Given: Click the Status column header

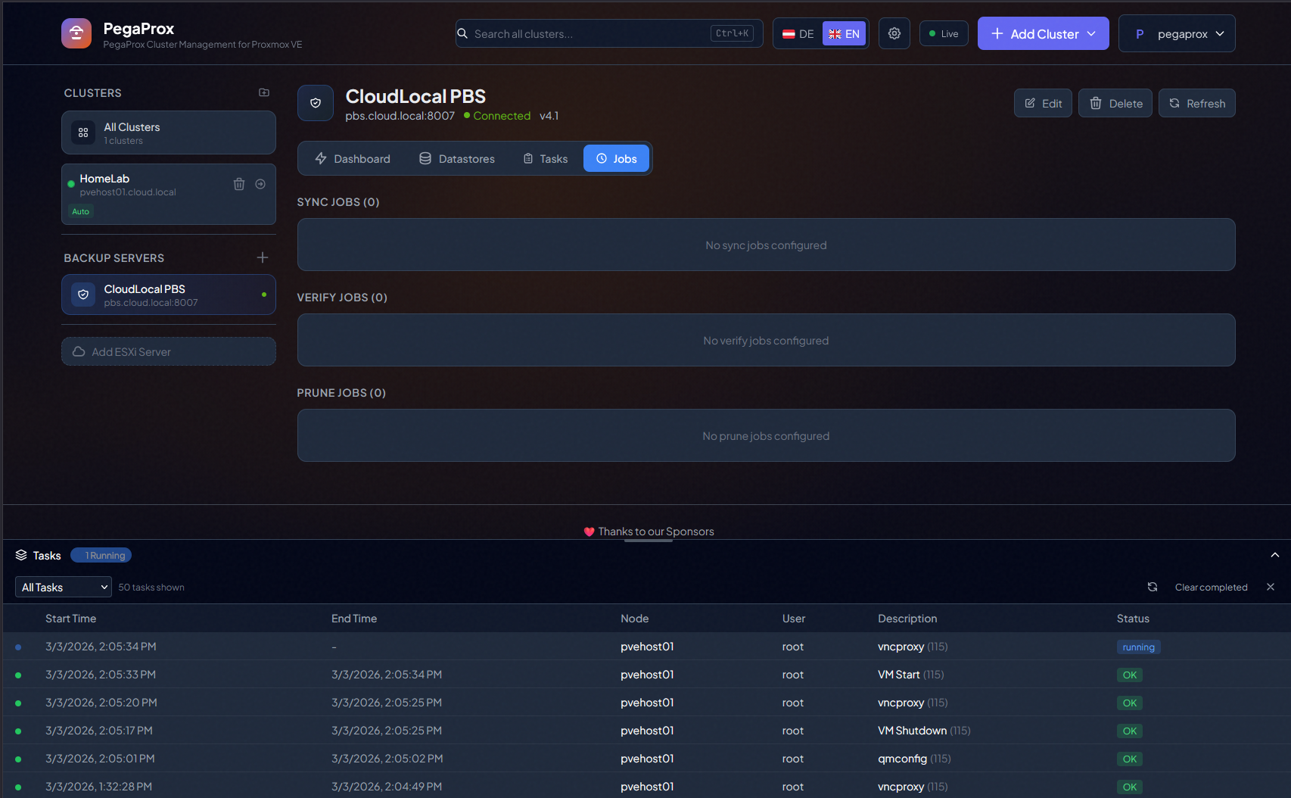Looking at the screenshot, I should point(1133,619).
